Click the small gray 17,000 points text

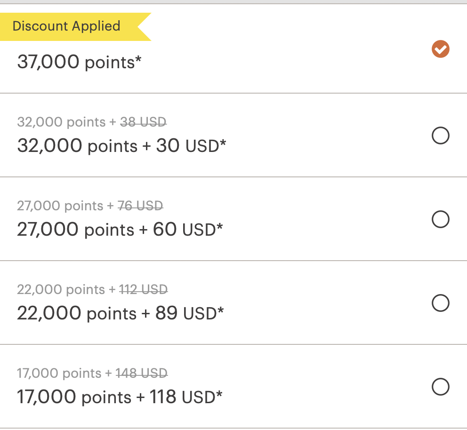pos(59,373)
